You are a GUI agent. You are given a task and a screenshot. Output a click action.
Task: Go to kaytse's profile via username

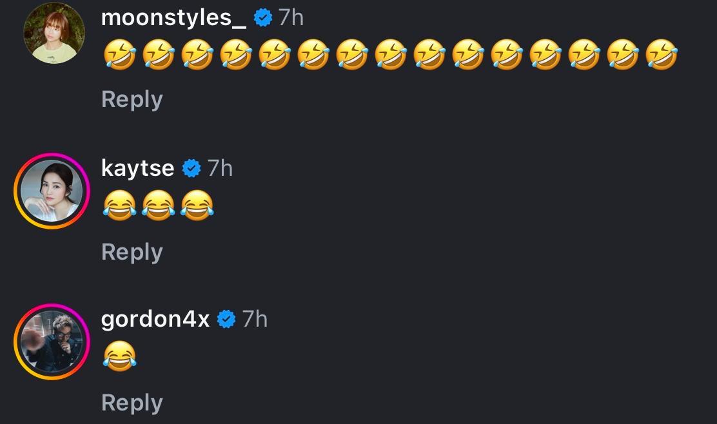pos(137,168)
